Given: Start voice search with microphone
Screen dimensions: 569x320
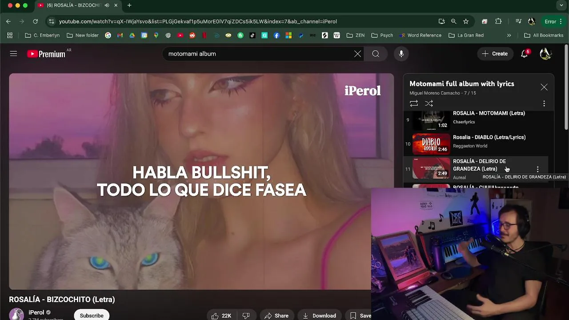Looking at the screenshot, I should (x=401, y=54).
